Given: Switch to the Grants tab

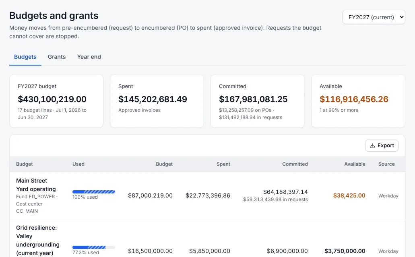Looking at the screenshot, I should pyautogui.click(x=57, y=57).
